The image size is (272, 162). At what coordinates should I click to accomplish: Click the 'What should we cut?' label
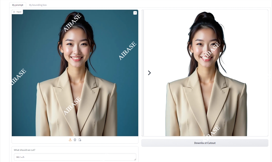coord(24,150)
